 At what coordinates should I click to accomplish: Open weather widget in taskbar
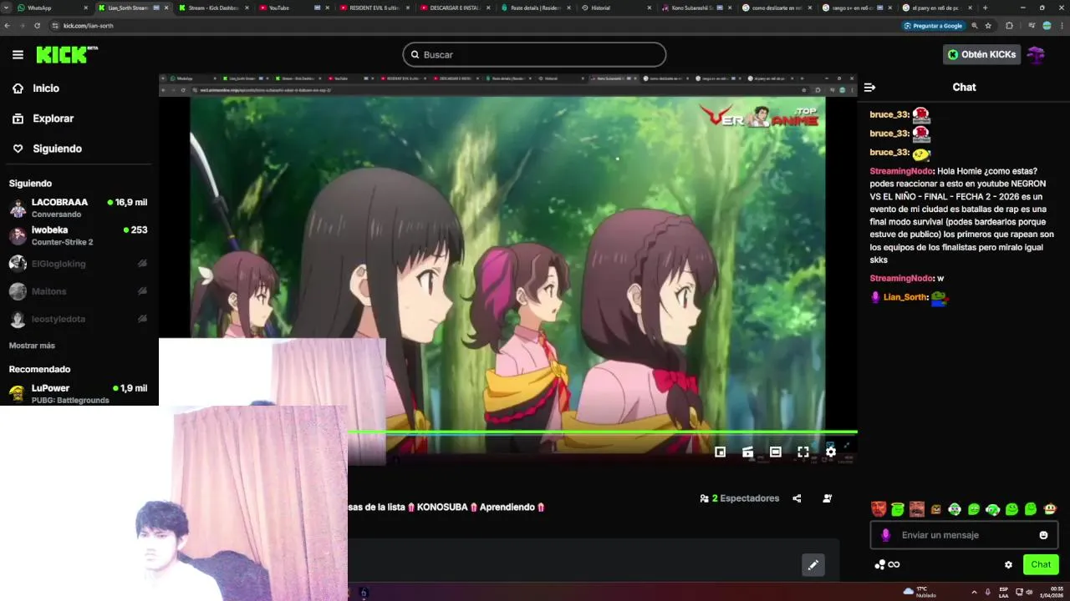point(920,592)
